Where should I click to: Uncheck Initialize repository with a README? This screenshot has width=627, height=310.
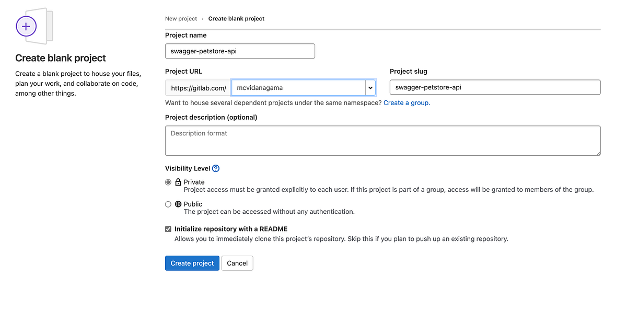(168, 228)
